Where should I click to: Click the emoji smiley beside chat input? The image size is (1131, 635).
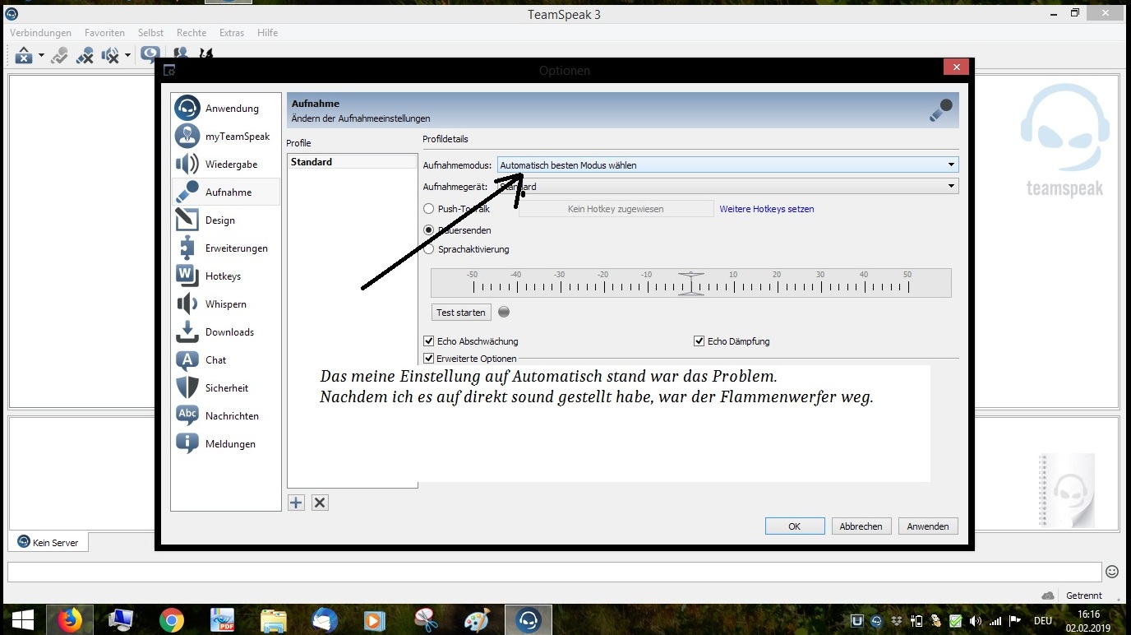point(1112,572)
